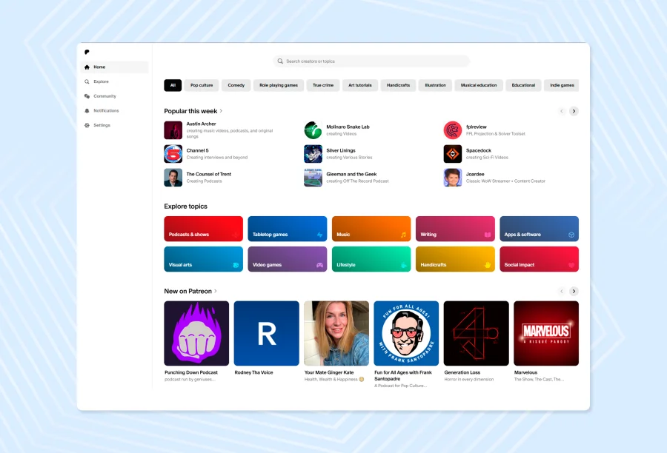
Task: Select the All filter chip
Action: click(x=173, y=85)
